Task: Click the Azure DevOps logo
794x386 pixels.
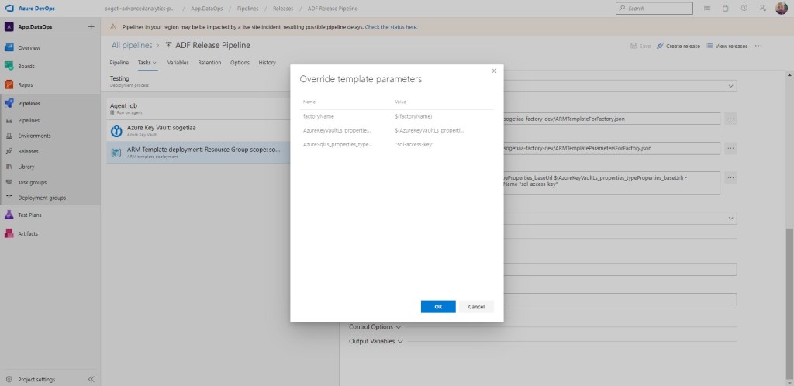Action: point(10,8)
